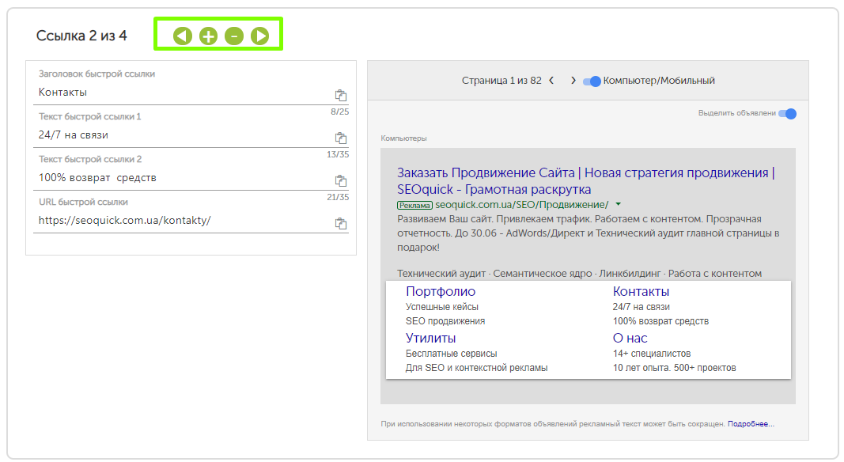The width and height of the screenshot is (844, 462).
Task: Select the Ссылка 2 из 4 heading
Action: [81, 36]
